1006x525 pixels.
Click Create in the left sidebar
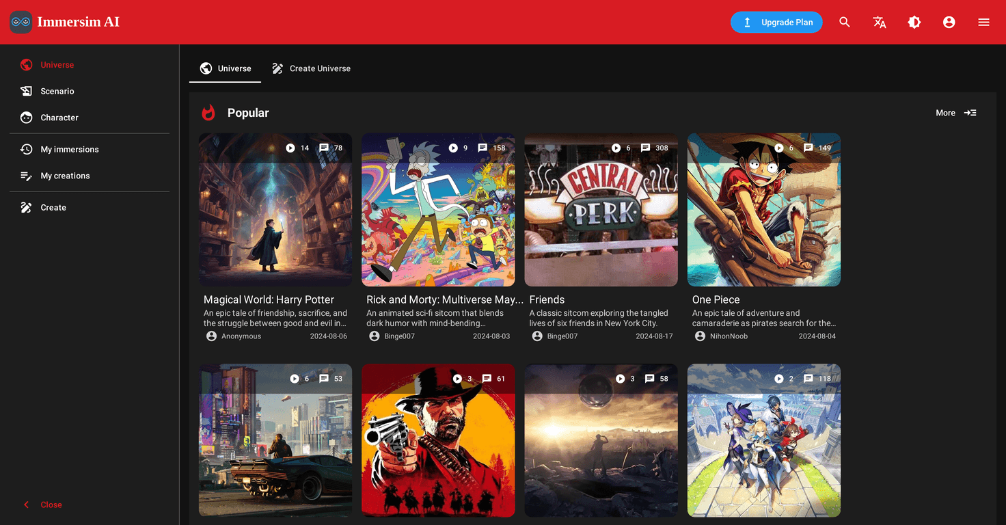[53, 207]
